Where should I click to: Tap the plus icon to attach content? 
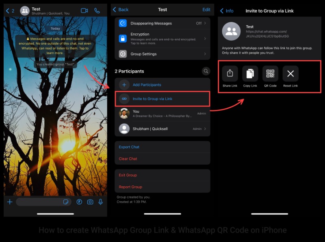click(x=10, y=202)
